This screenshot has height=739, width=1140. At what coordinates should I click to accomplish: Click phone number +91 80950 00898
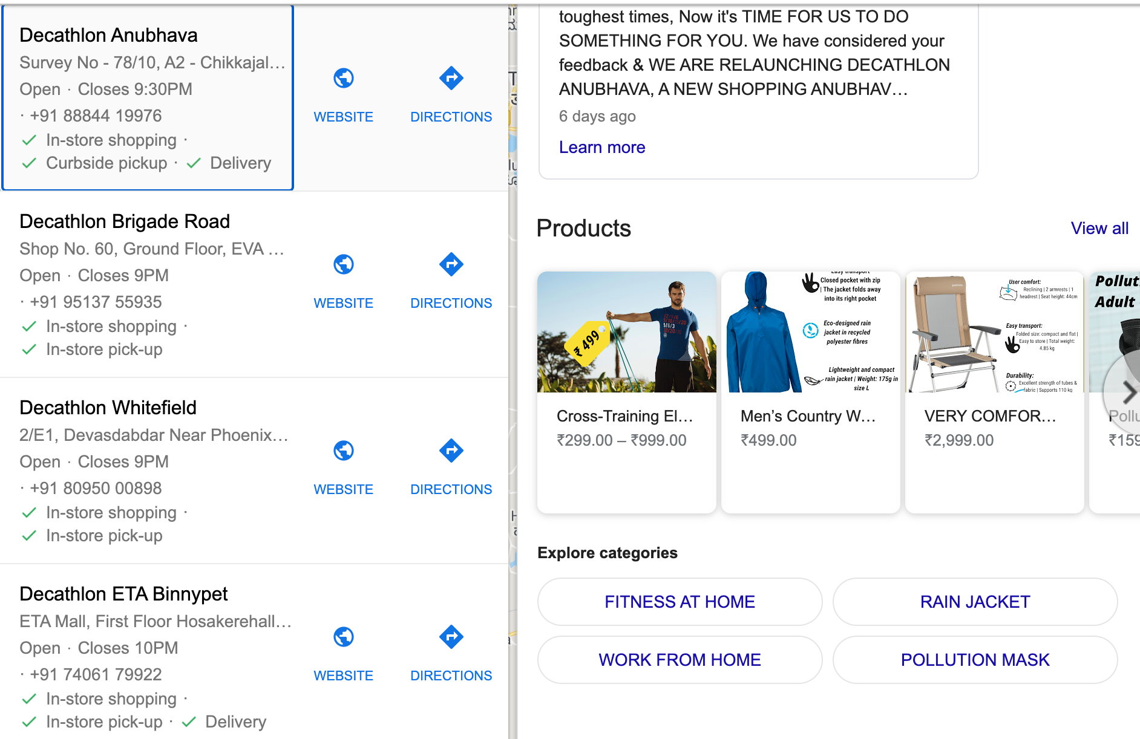pos(96,488)
